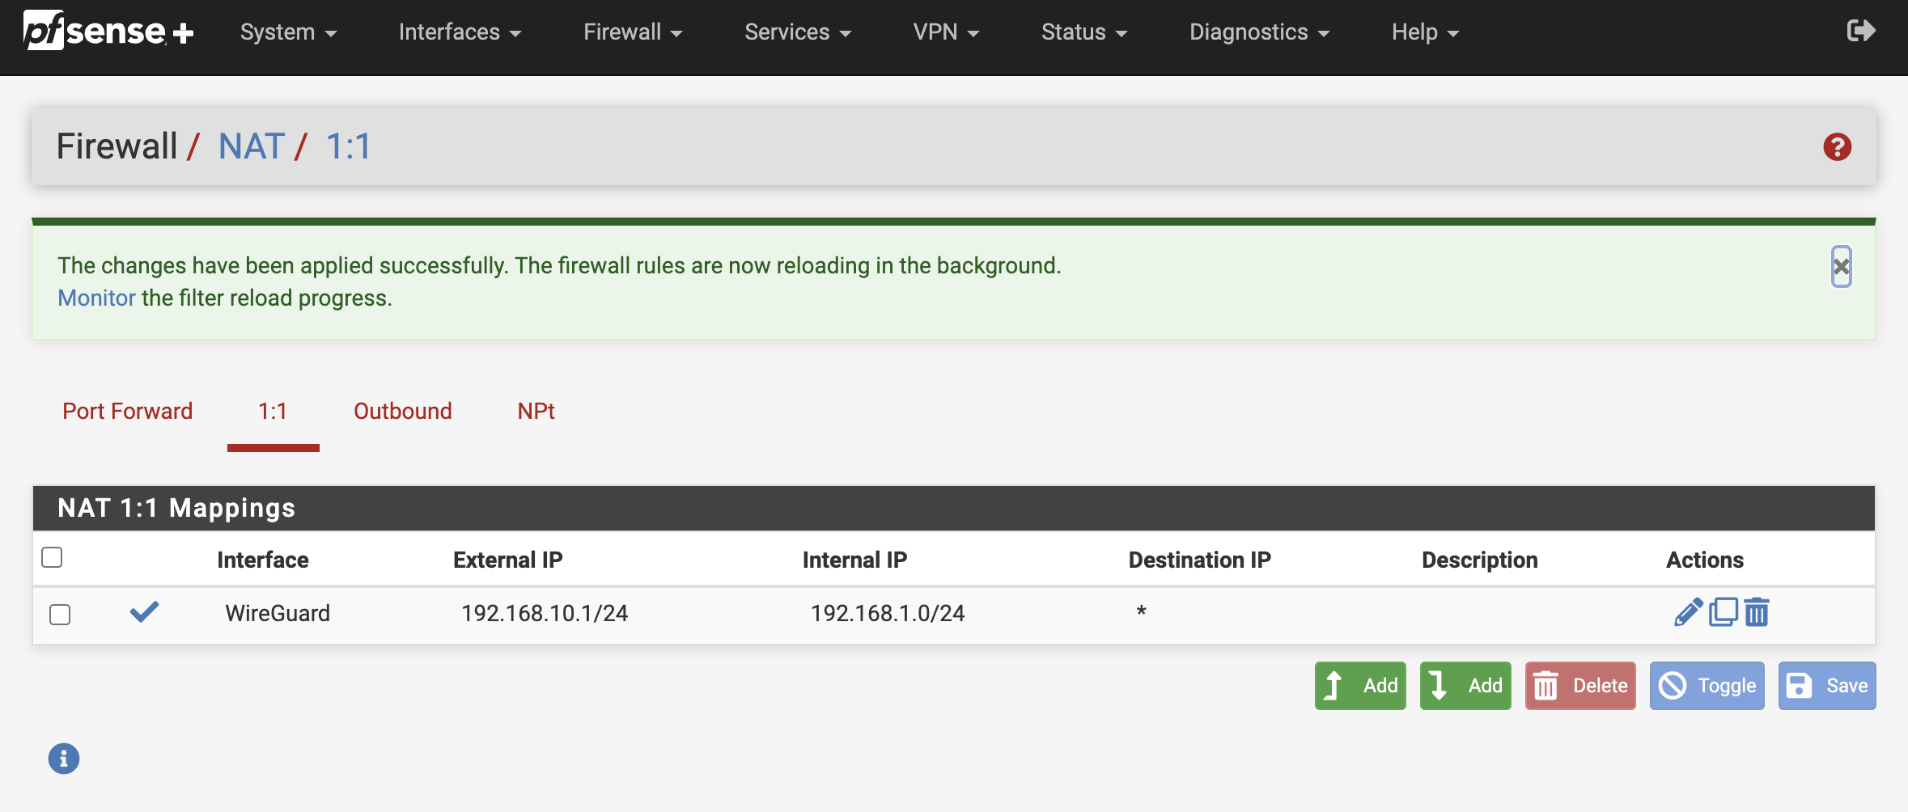Open the red help question-mark icon
This screenshot has height=812, width=1908.
coord(1837,147)
